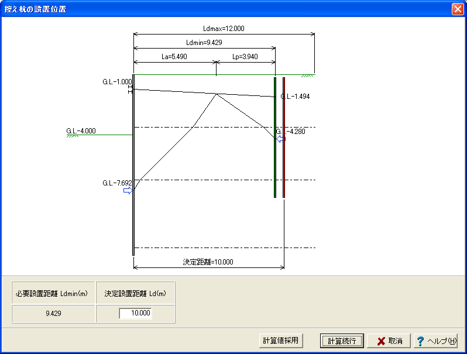The height and width of the screenshot is (354, 467).
Task: Click the La=5.490 dimension label
Action: (174, 57)
